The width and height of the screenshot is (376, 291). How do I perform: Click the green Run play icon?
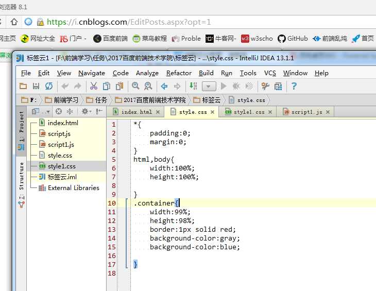[x=224, y=86]
